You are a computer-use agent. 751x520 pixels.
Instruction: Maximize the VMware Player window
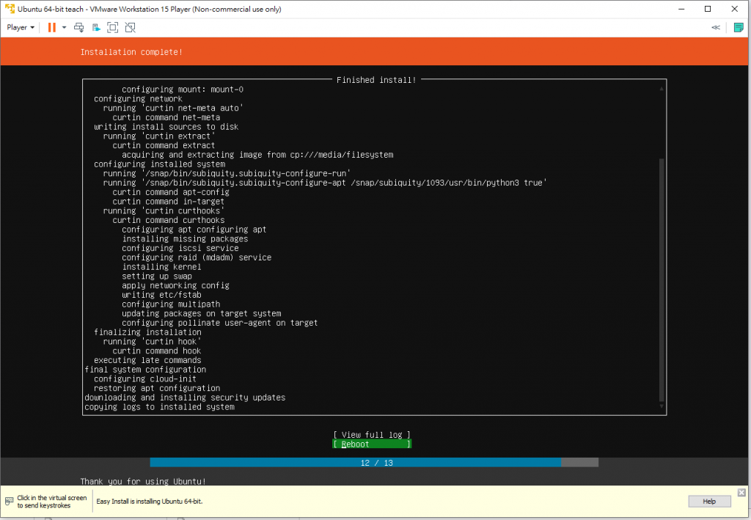[708, 9]
